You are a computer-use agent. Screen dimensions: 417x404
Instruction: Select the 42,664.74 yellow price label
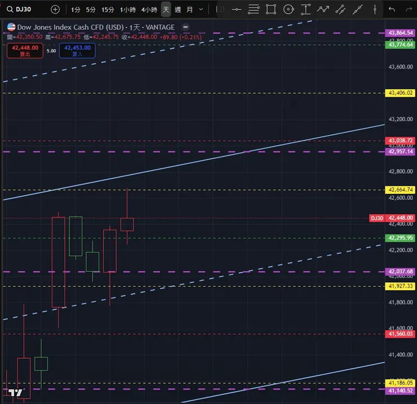pos(400,190)
